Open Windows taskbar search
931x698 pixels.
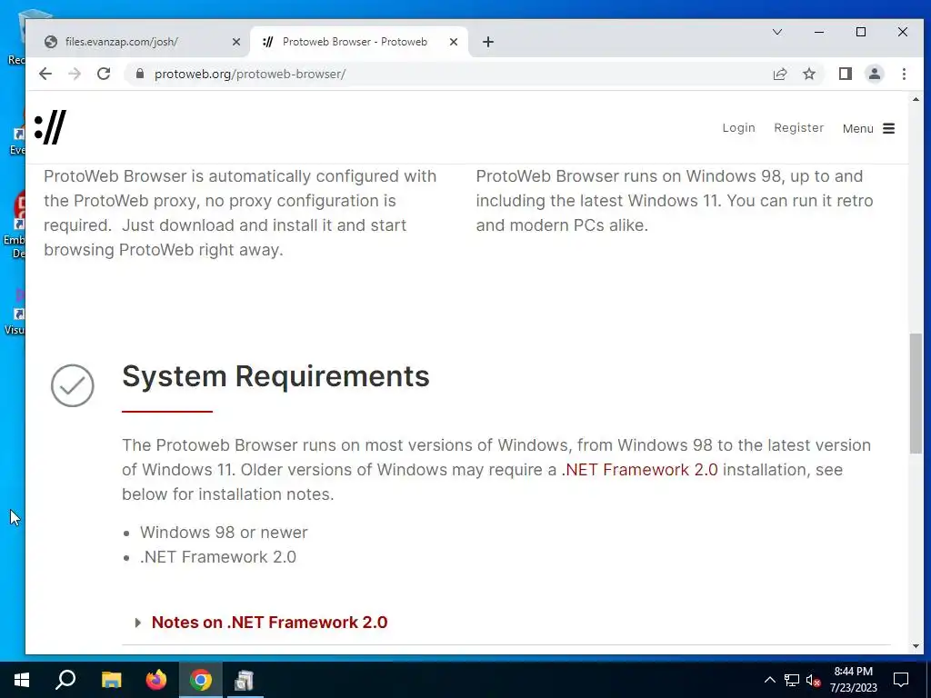(65, 680)
